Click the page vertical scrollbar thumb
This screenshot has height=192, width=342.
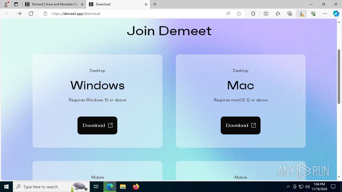pos(339,77)
